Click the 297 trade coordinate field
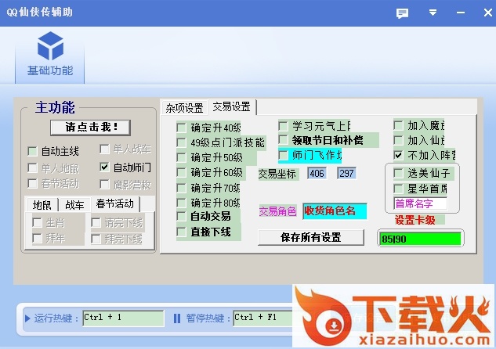The width and height of the screenshot is (496, 349). (x=346, y=174)
